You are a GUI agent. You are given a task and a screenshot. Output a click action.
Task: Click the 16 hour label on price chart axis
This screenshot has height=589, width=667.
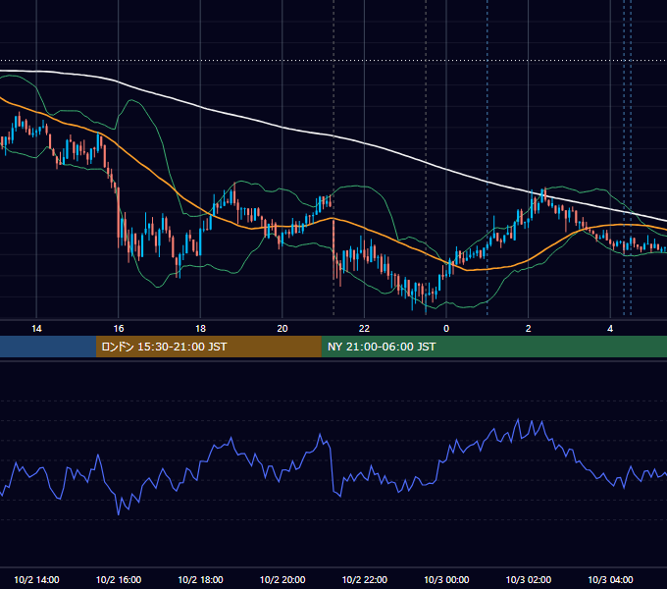tap(119, 329)
